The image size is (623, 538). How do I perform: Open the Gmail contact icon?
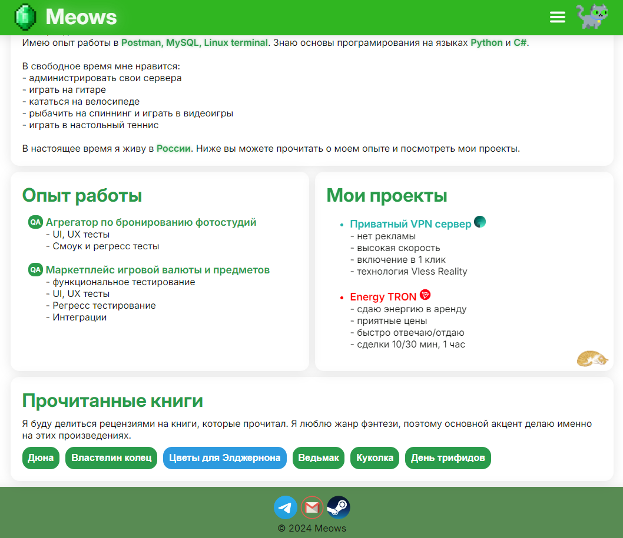tap(312, 507)
